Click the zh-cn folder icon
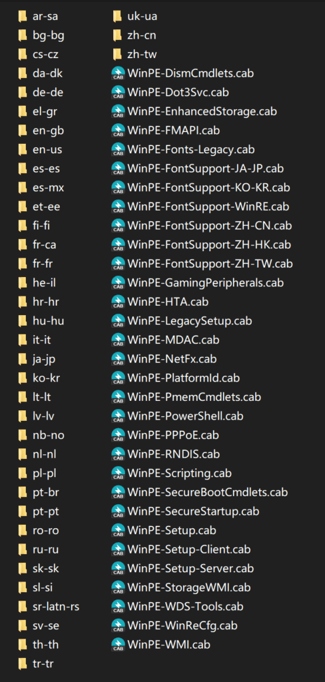This screenshot has width=325, height=682. (x=117, y=35)
